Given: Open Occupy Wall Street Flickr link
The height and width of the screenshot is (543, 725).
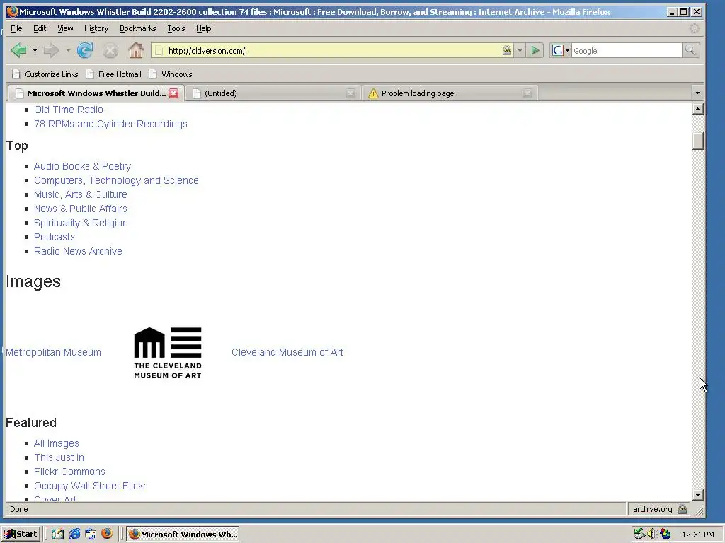Looking at the screenshot, I should pos(90,486).
